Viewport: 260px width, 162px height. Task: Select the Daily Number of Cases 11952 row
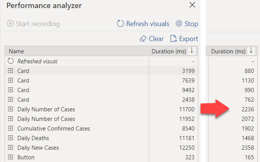(x=102, y=119)
